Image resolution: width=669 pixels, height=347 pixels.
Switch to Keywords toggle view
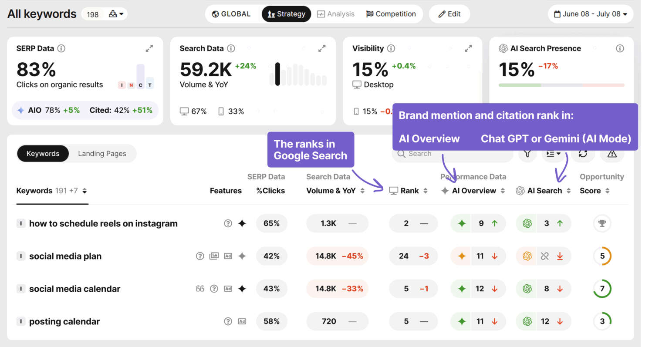pyautogui.click(x=43, y=154)
